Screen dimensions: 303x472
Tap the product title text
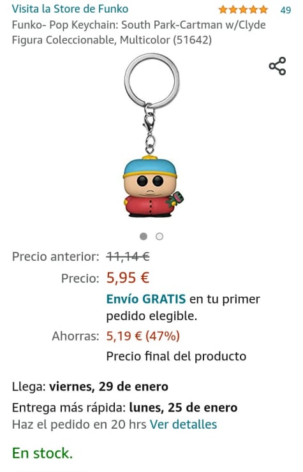pyautogui.click(x=138, y=32)
